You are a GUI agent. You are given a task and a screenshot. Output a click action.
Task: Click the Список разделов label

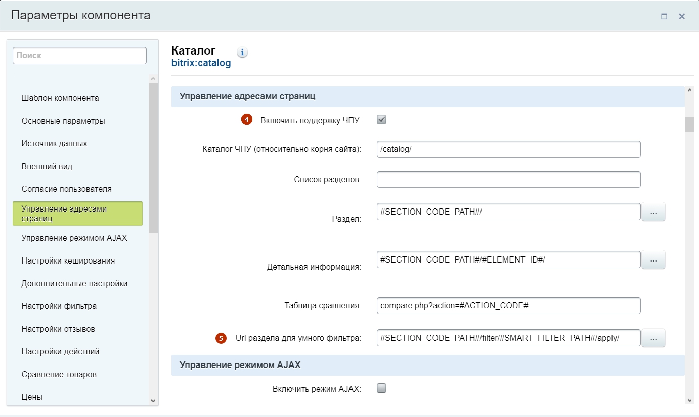pos(327,180)
